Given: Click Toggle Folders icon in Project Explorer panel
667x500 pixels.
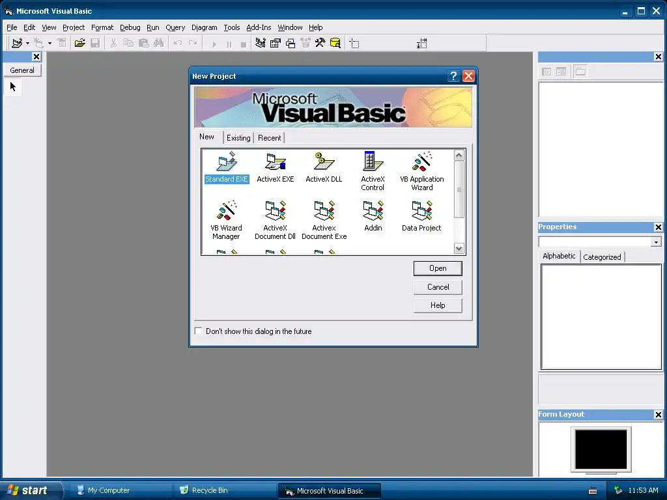Looking at the screenshot, I should (x=580, y=72).
